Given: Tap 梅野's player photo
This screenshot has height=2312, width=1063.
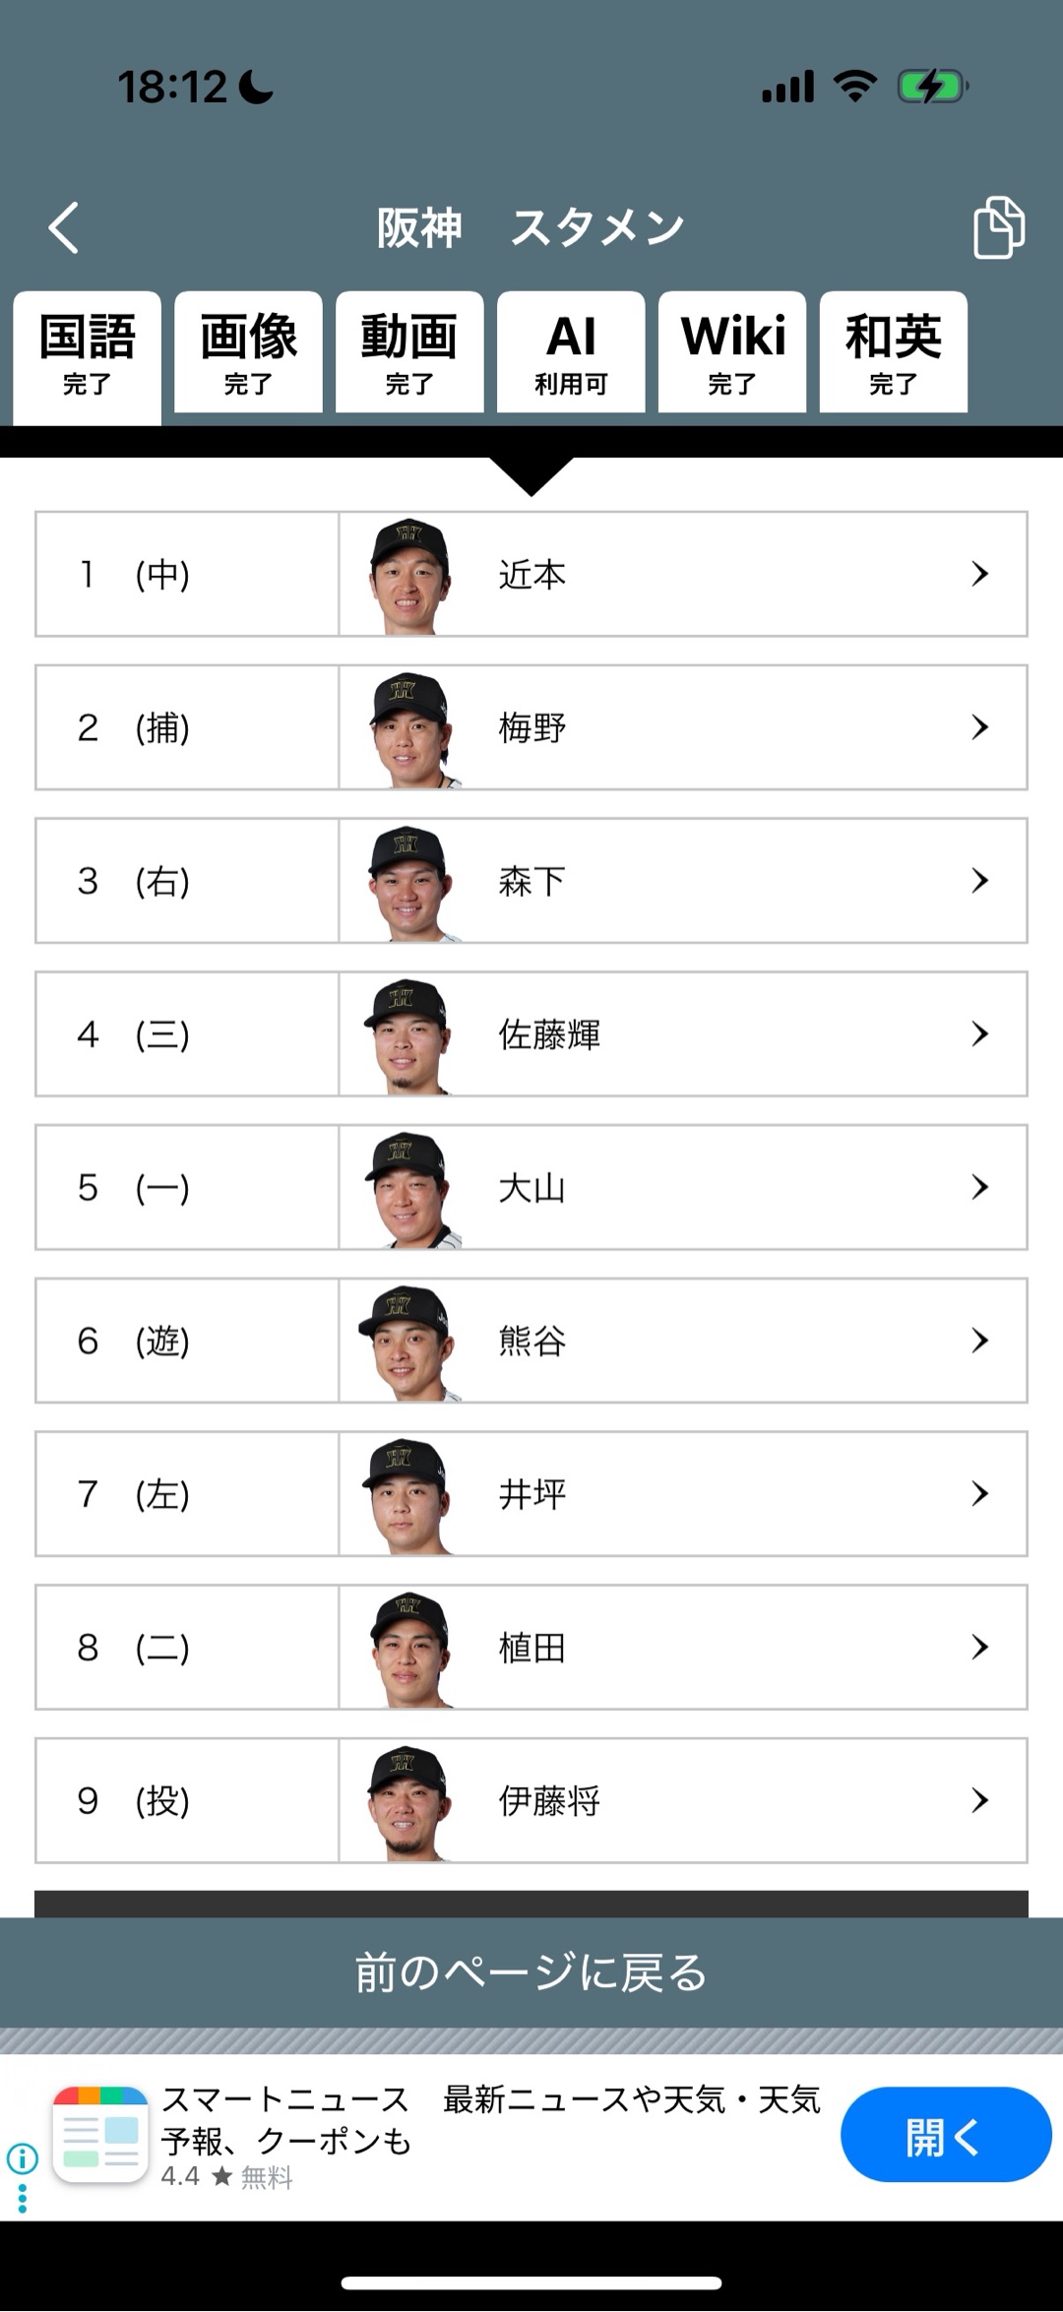Looking at the screenshot, I should point(411,728).
